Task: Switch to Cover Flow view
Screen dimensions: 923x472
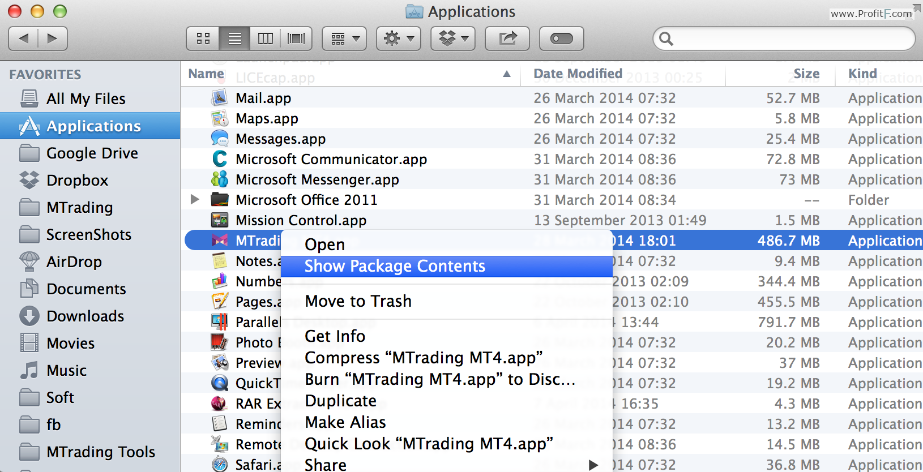Action: click(296, 38)
